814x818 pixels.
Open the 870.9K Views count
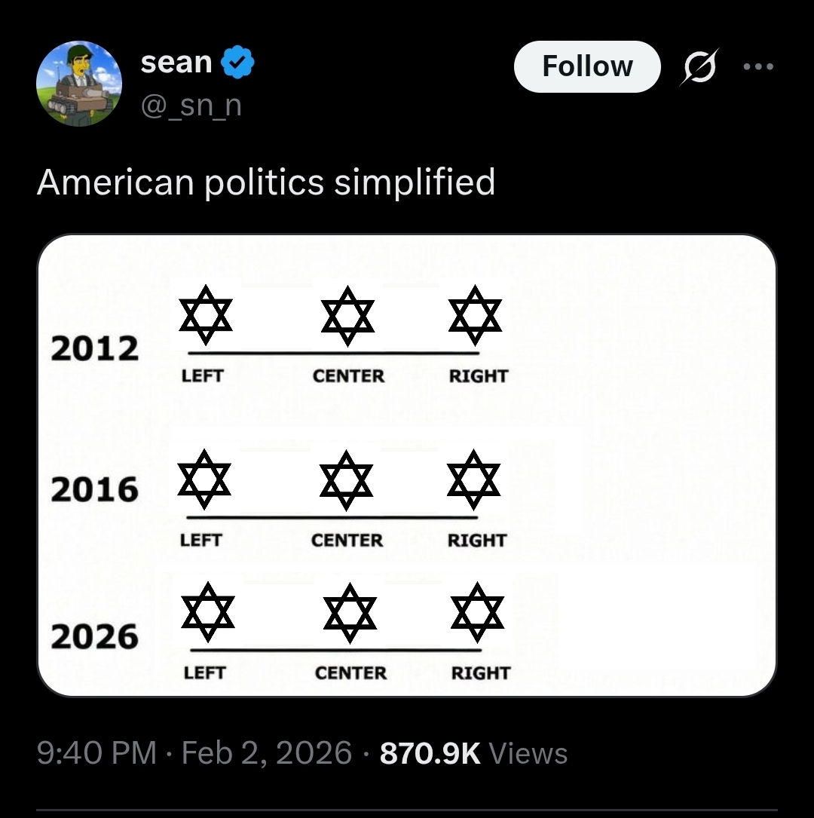tap(473, 753)
